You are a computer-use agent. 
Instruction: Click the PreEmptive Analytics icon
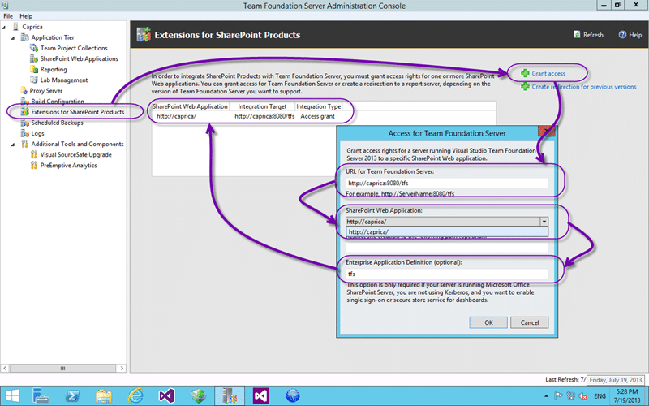34,166
